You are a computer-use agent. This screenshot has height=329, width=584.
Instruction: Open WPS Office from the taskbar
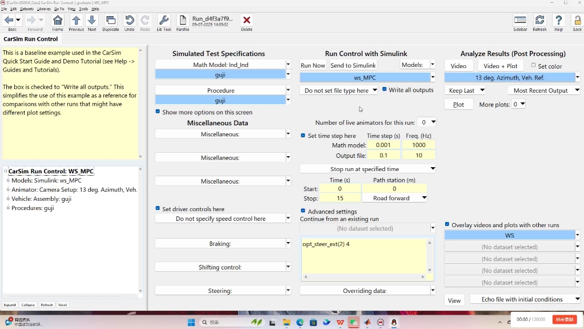(340, 322)
